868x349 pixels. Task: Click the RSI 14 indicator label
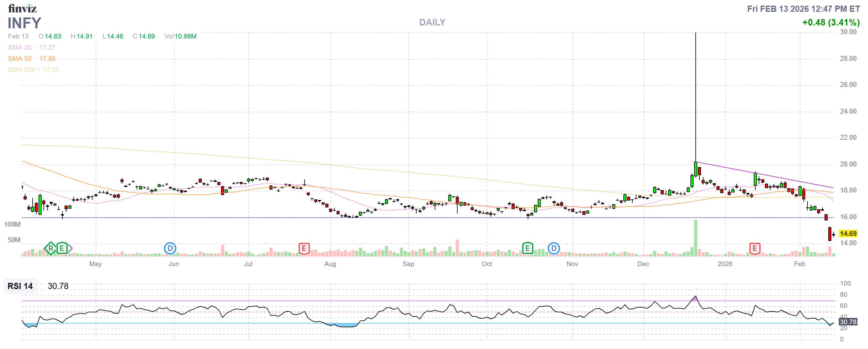tap(20, 286)
